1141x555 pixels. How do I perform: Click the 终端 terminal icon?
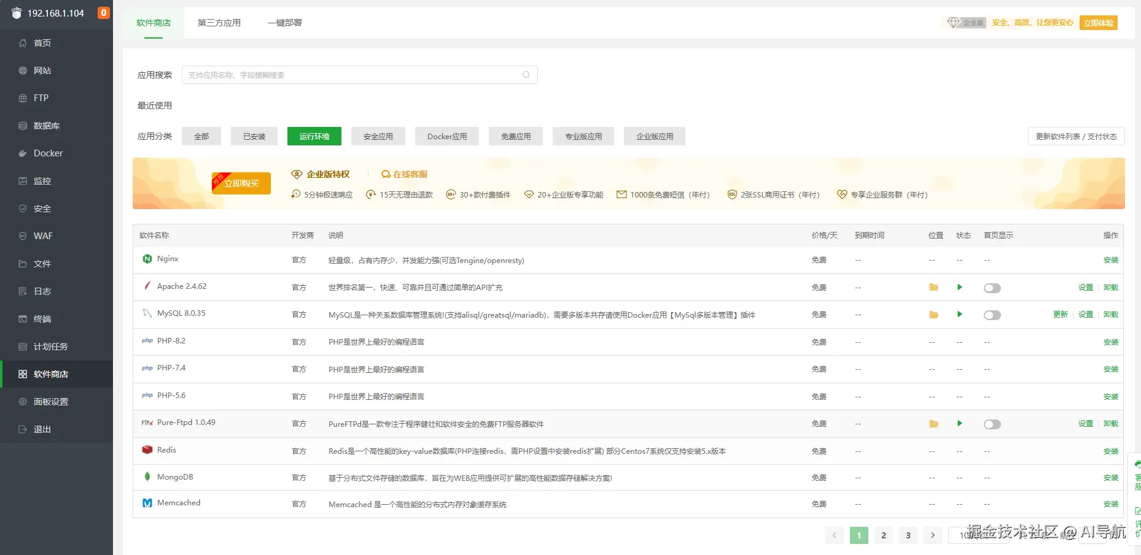(x=23, y=319)
